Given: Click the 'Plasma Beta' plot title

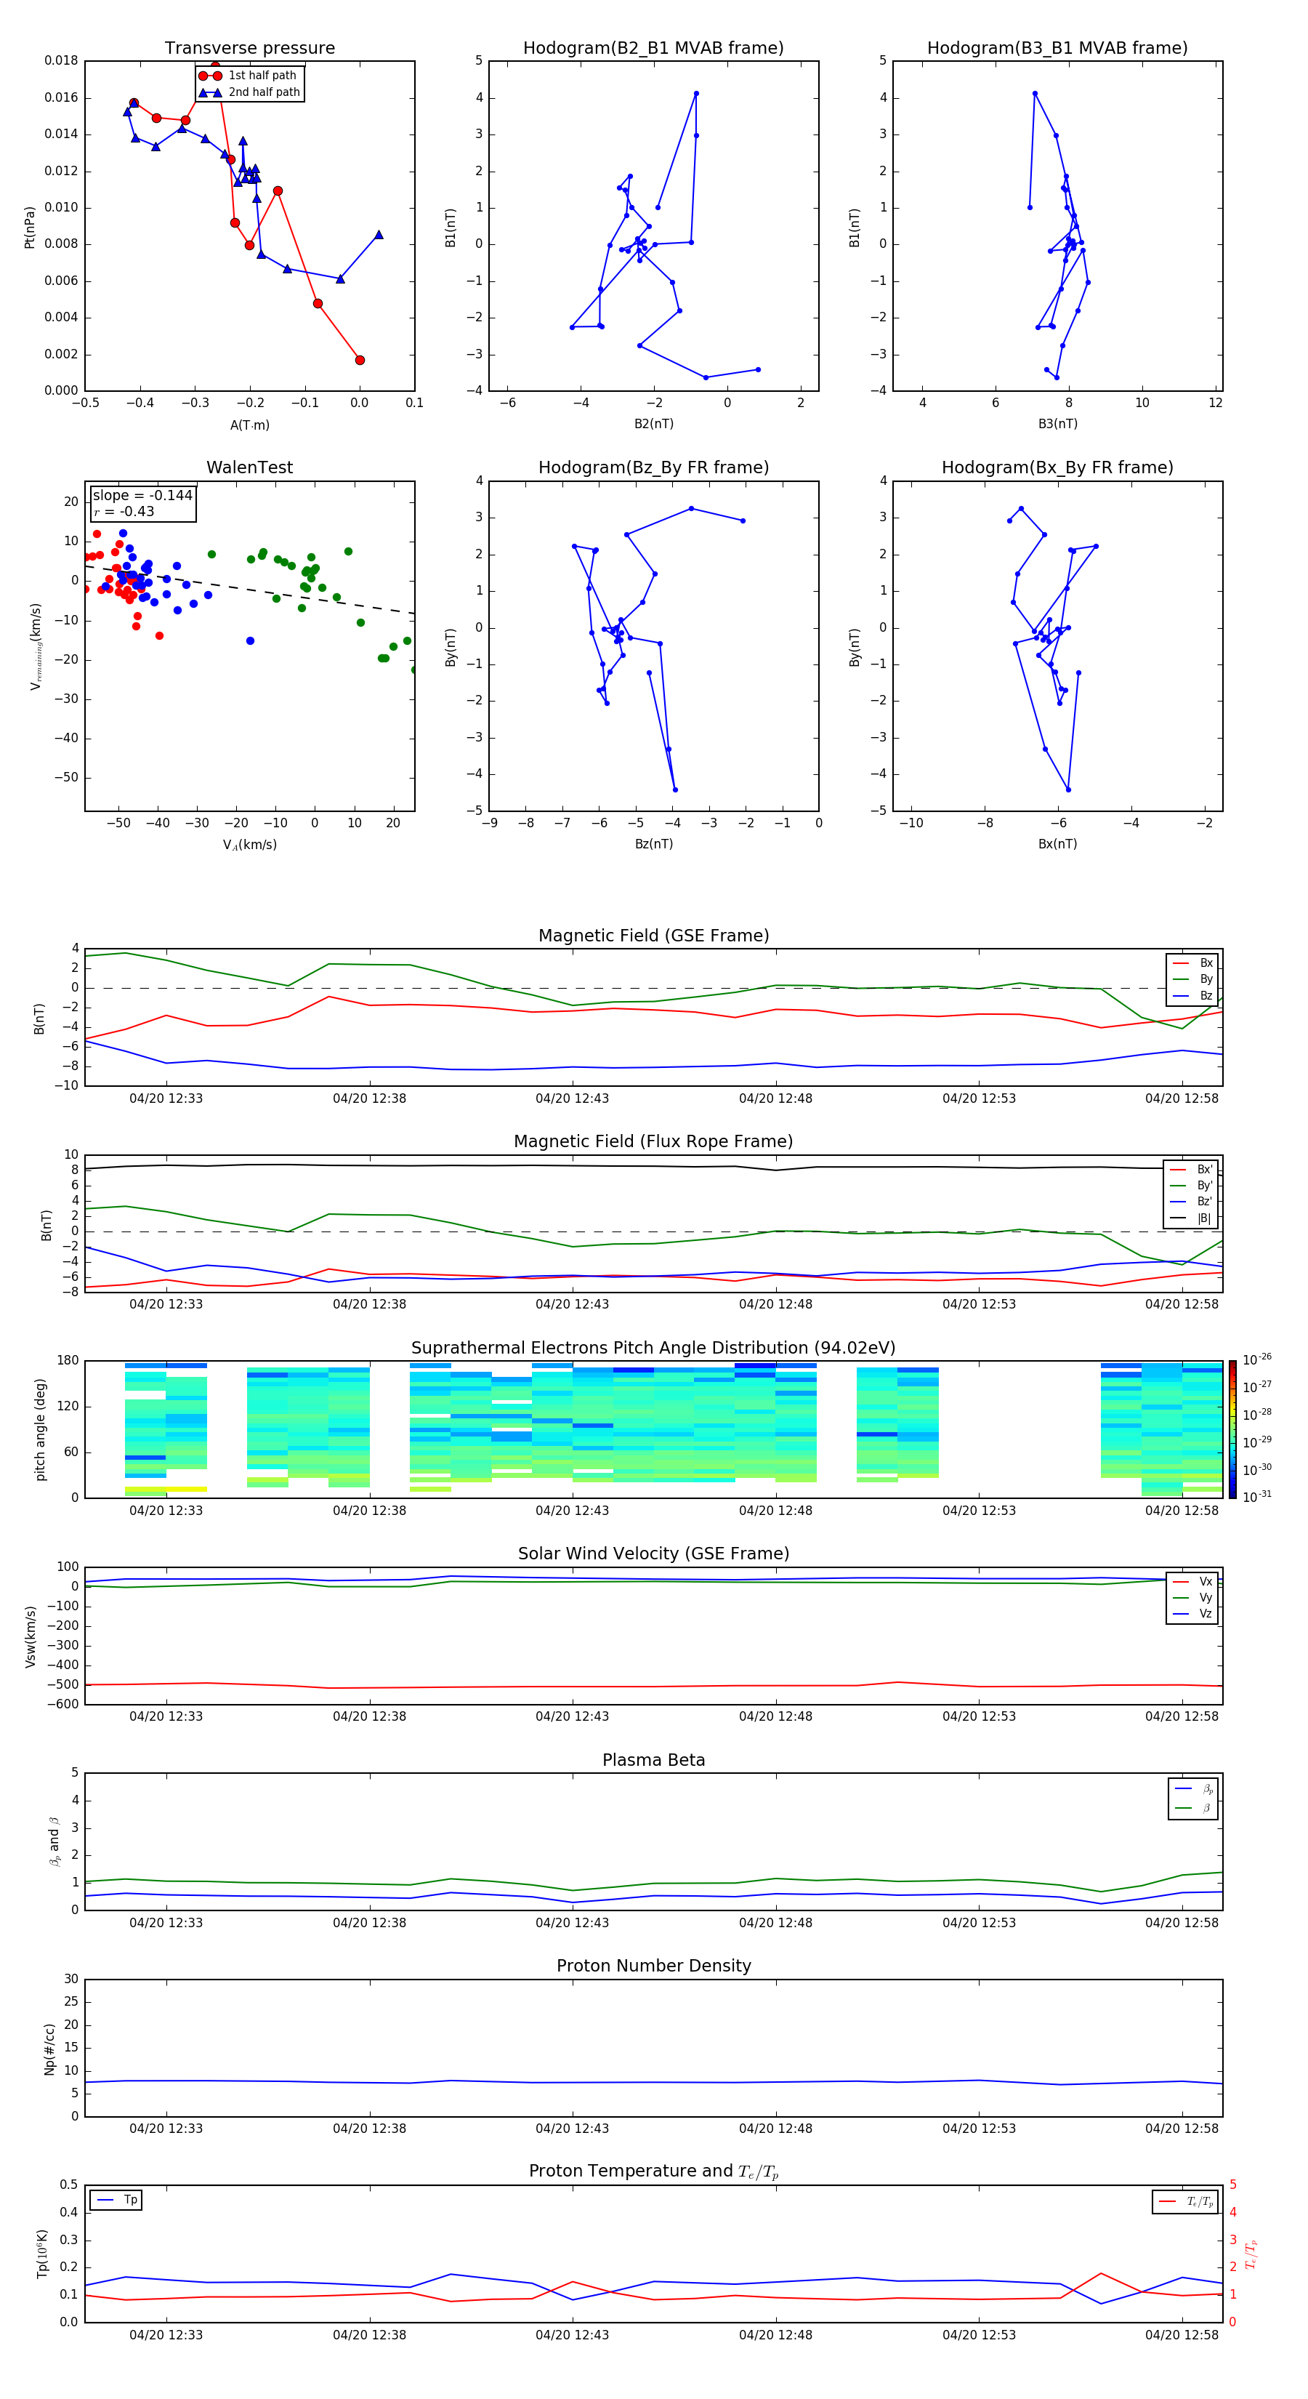Looking at the screenshot, I should [x=653, y=1760].
